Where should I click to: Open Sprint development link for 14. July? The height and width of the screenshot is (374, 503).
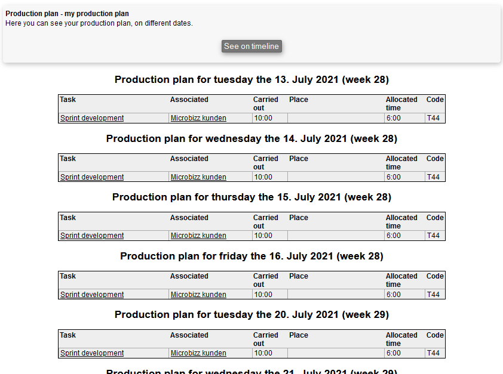(x=92, y=177)
